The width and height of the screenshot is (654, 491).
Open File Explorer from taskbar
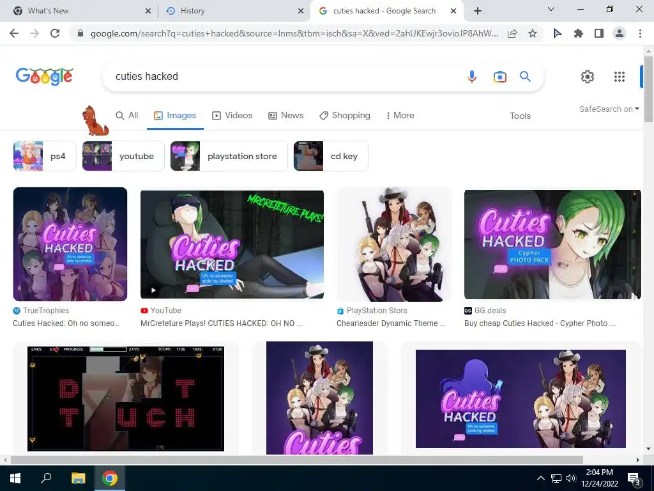78,478
